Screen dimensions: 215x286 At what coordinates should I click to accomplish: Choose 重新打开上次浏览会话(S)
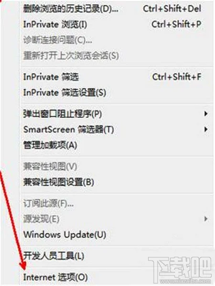pyautogui.click(x=117, y=56)
